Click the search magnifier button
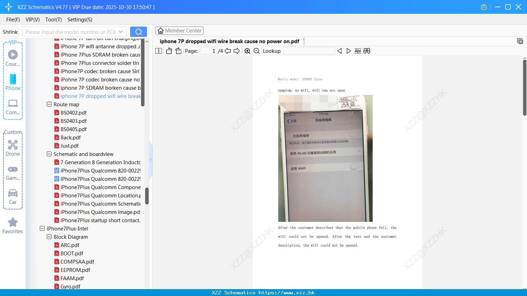The height and width of the screenshot is (296, 527). point(138,32)
